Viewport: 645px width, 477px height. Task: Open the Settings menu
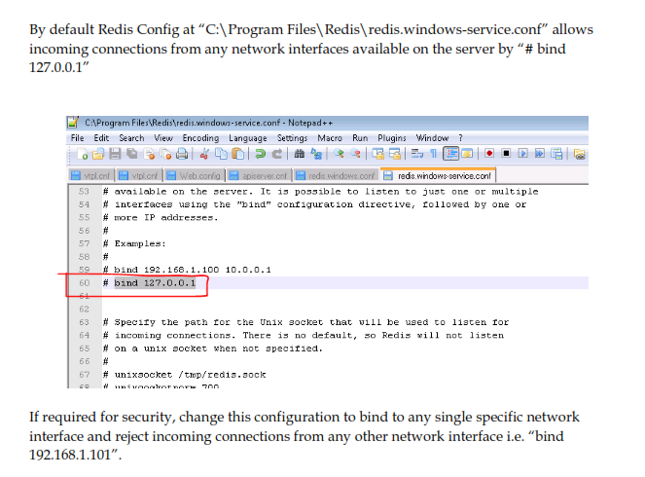coord(292,138)
